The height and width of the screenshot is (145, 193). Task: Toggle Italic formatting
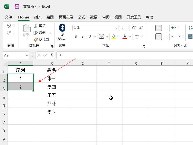click(83, 36)
